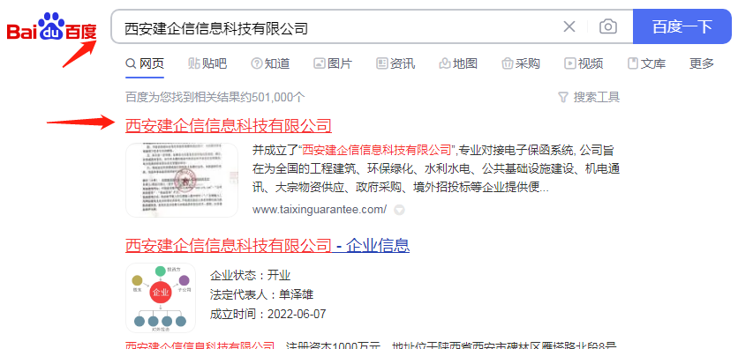
Task: Open the document thumbnail of first result
Action: [182, 180]
